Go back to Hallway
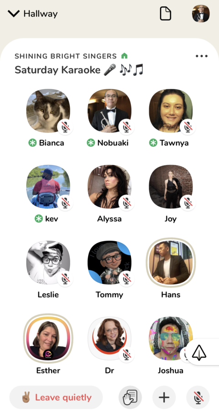This screenshot has height=417, width=219. click(41, 14)
